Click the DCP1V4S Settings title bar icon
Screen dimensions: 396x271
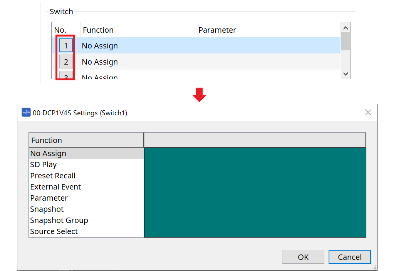tap(26, 113)
